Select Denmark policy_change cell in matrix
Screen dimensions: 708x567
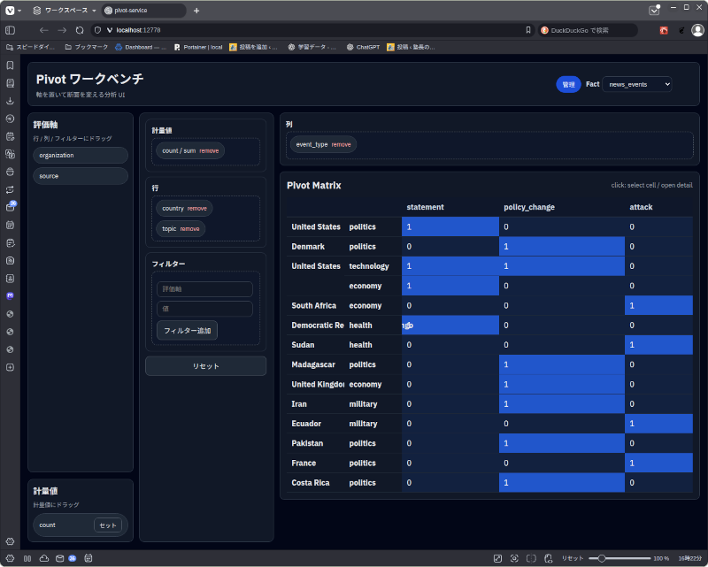[561, 247]
